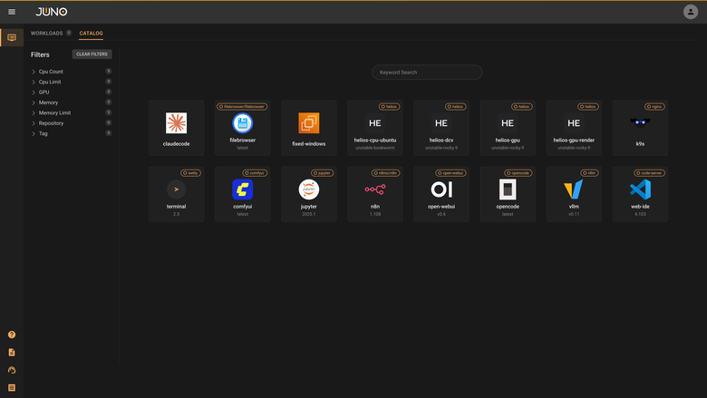Expand the GPU filter

[72, 92]
